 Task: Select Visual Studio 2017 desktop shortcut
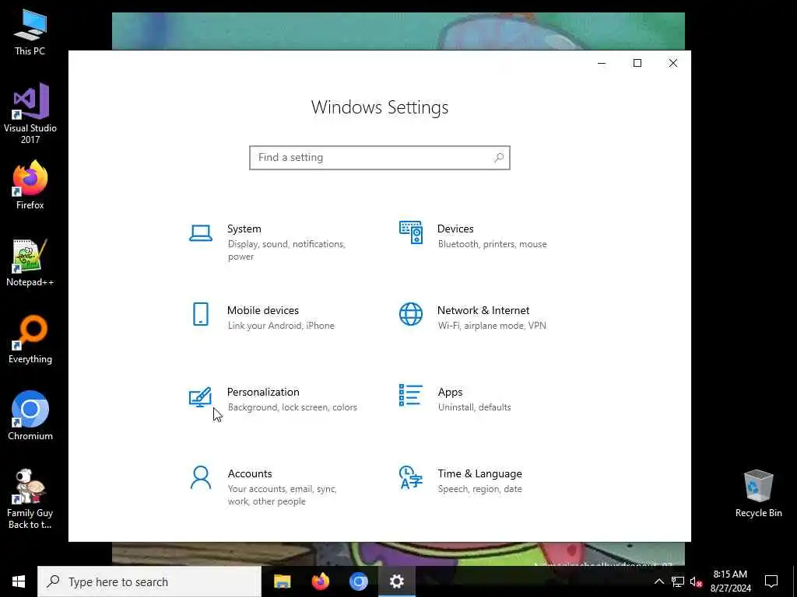30,113
